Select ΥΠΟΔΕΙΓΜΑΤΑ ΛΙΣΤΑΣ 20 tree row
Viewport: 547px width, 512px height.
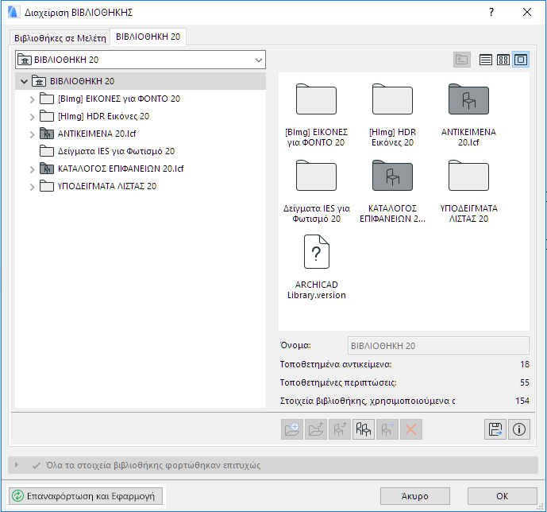[x=141, y=186]
